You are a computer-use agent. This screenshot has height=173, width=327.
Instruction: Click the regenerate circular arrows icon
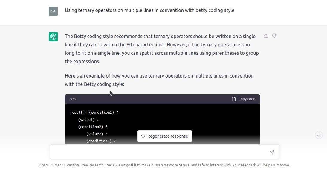click(143, 136)
